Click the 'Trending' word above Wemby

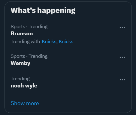click(38, 56)
